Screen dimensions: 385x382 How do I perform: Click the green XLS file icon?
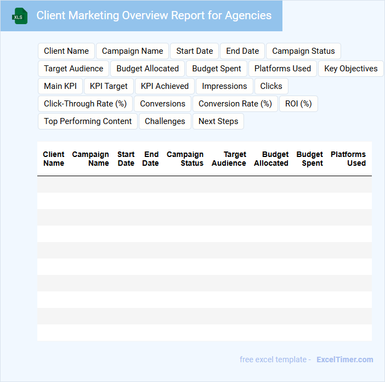tap(20, 16)
